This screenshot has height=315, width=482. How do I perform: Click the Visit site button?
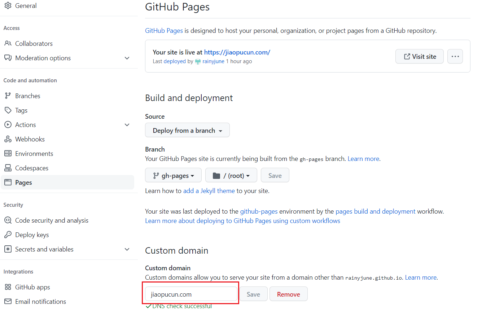[x=419, y=56]
